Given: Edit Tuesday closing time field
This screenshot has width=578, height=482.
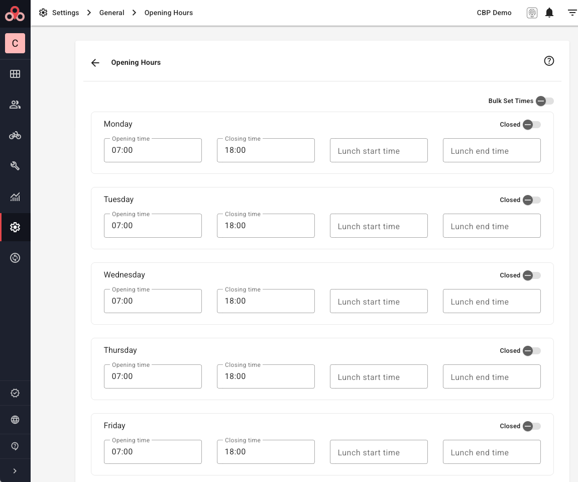Looking at the screenshot, I should click(x=266, y=226).
